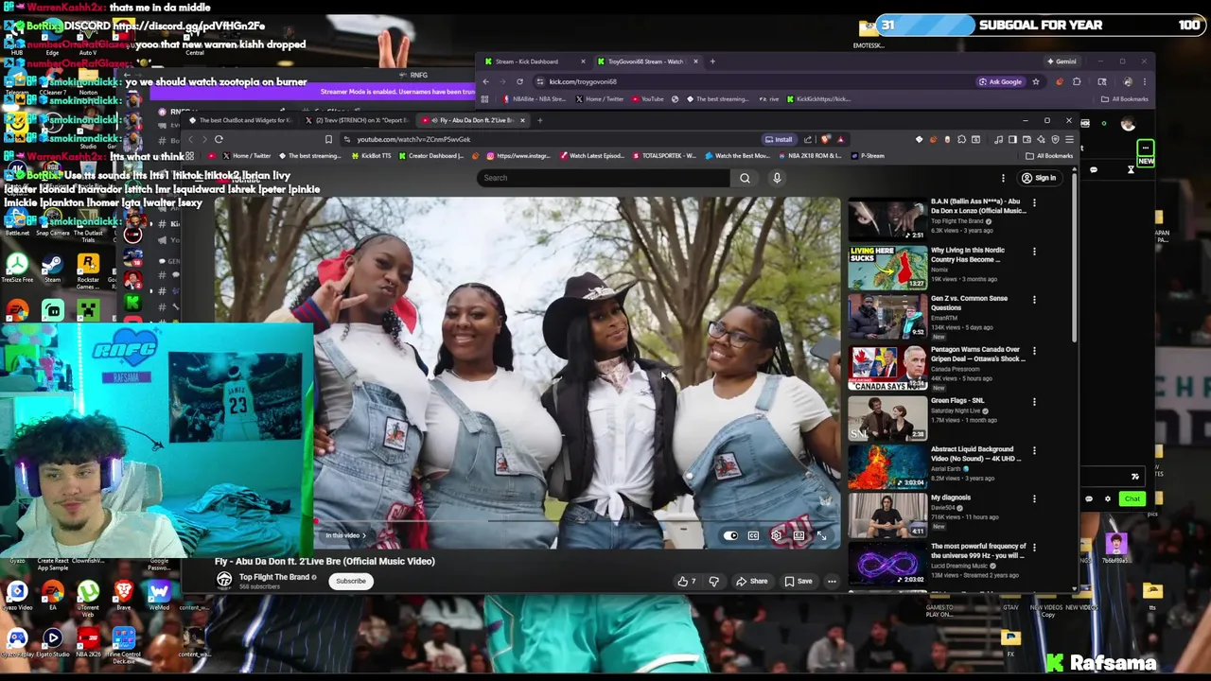Toggle closed captions in the player

pos(753,536)
